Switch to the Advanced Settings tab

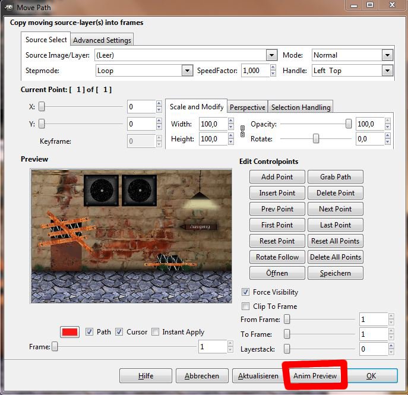point(102,40)
